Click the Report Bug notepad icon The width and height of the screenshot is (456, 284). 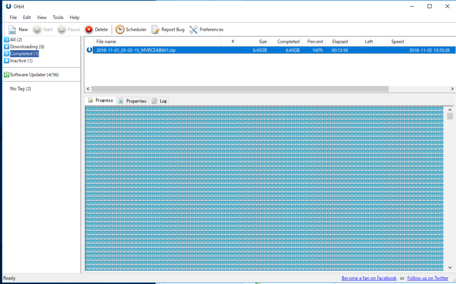tap(155, 29)
